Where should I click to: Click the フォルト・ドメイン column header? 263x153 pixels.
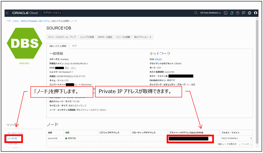coord(230,132)
